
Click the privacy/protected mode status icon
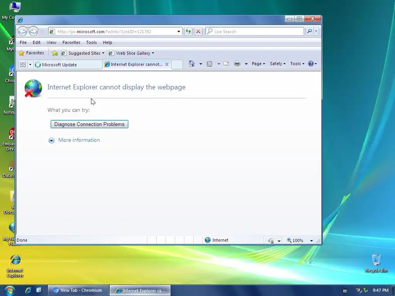[x=271, y=240]
